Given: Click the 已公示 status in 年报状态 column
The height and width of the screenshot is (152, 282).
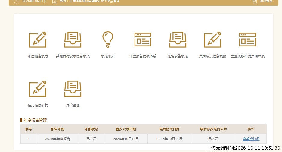Looking at the screenshot, I should pyautogui.click(x=91, y=139).
